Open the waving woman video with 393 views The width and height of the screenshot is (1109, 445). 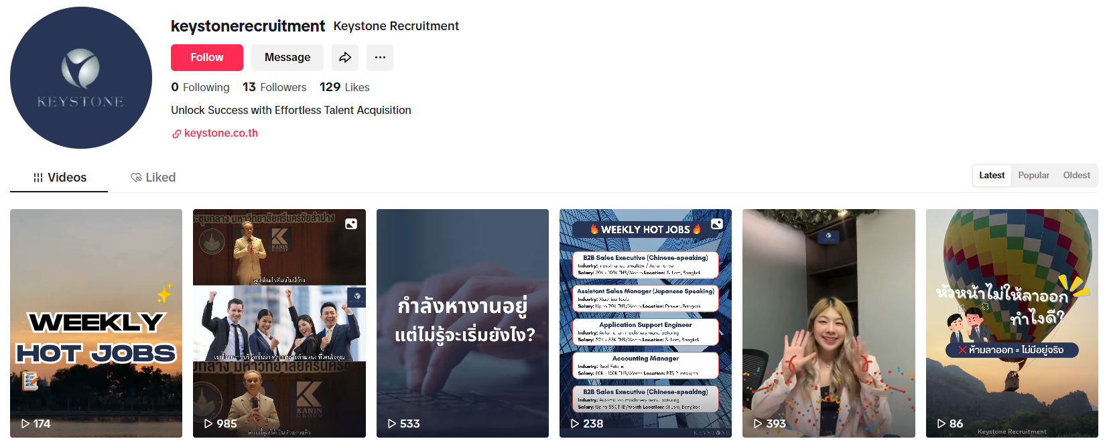(x=829, y=323)
